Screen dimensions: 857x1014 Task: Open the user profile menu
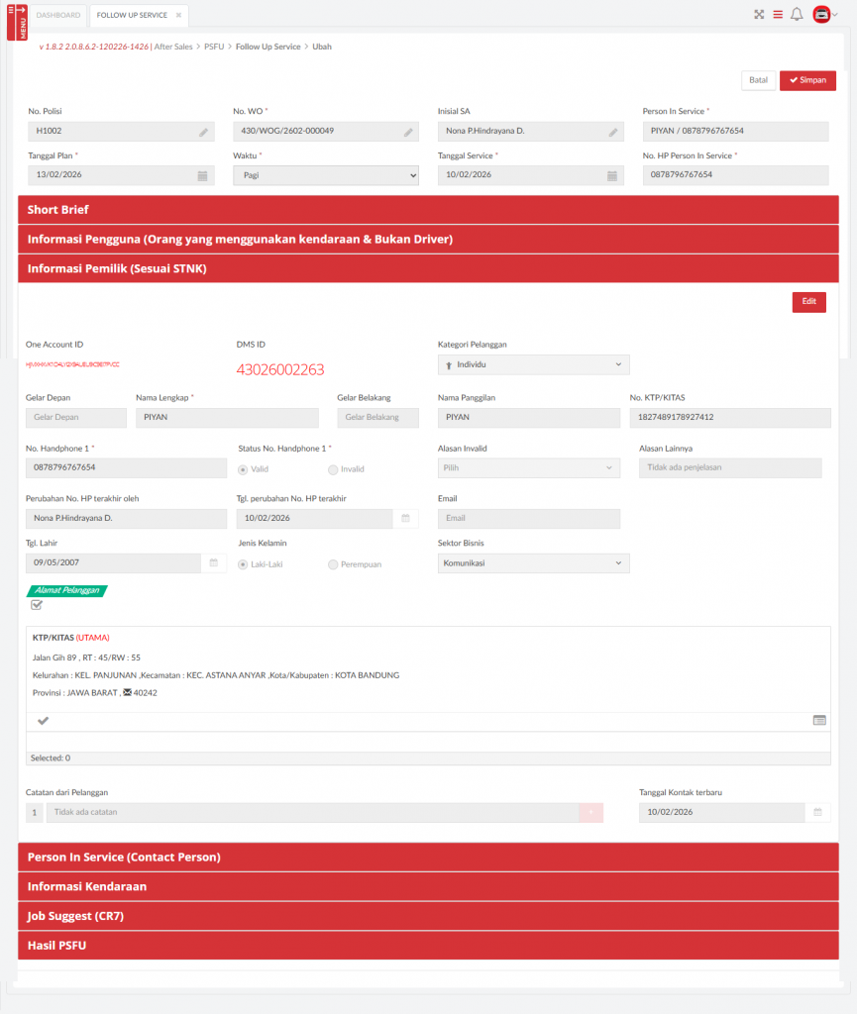pos(824,15)
